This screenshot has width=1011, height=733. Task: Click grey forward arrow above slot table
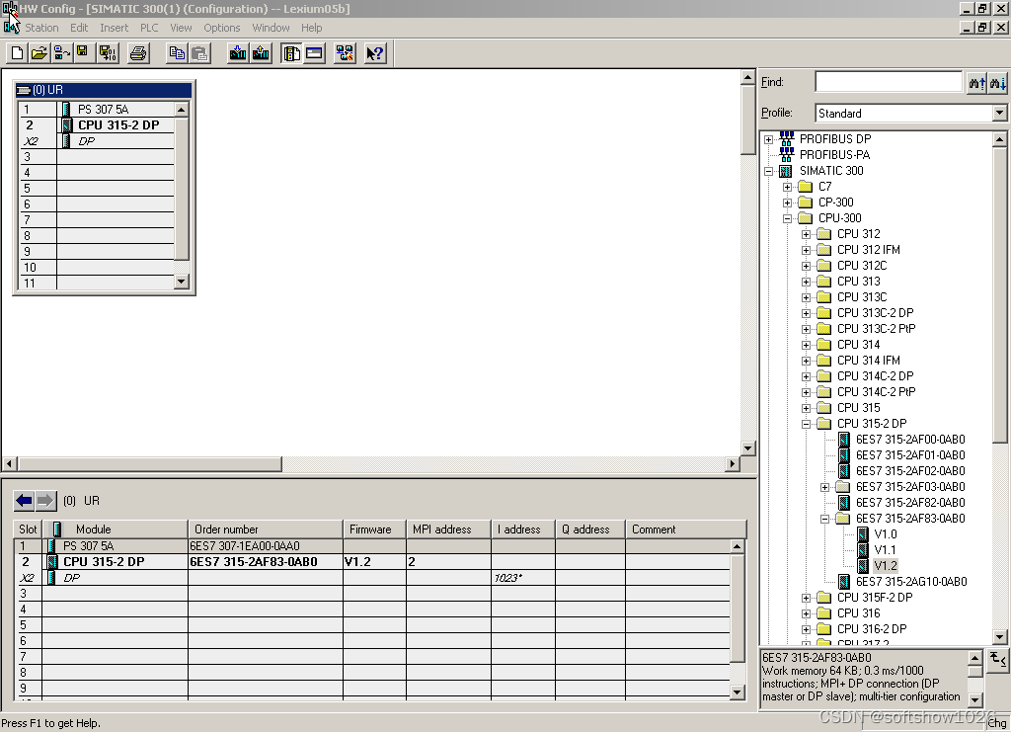(x=45, y=501)
